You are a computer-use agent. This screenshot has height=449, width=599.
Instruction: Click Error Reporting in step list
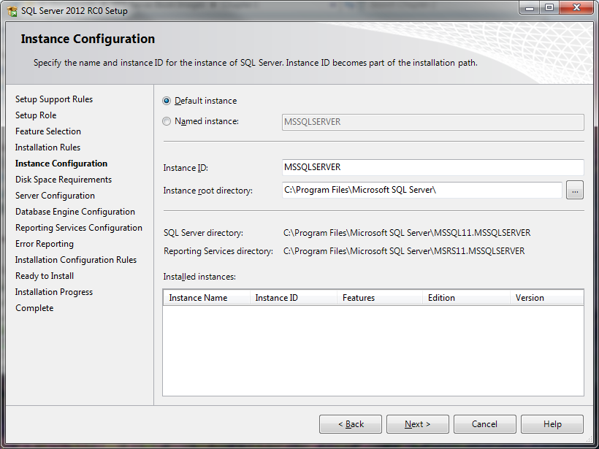coord(45,244)
